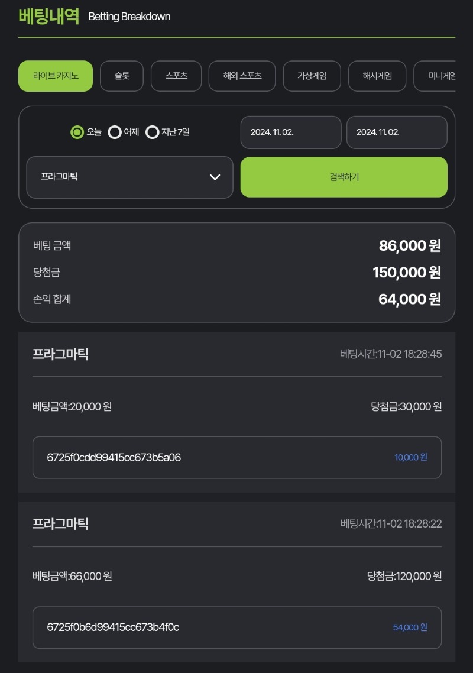Switch to the 슬롯 tab
This screenshot has height=673, width=473.
[121, 76]
